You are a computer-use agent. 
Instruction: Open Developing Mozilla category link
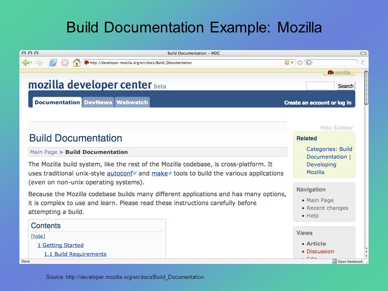[x=321, y=168]
